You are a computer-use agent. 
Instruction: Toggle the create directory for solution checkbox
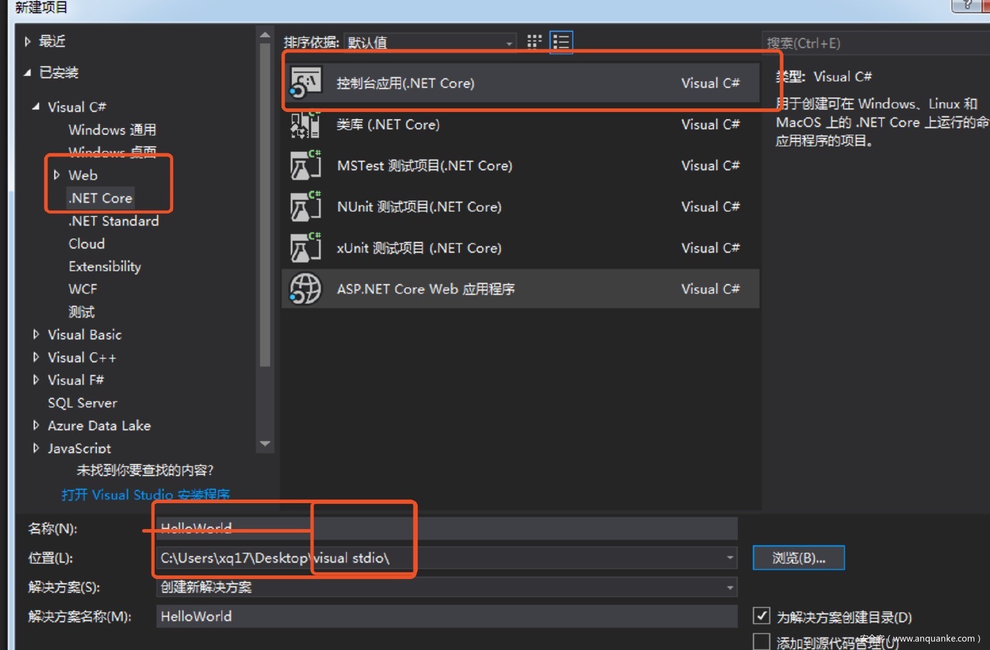(x=761, y=616)
